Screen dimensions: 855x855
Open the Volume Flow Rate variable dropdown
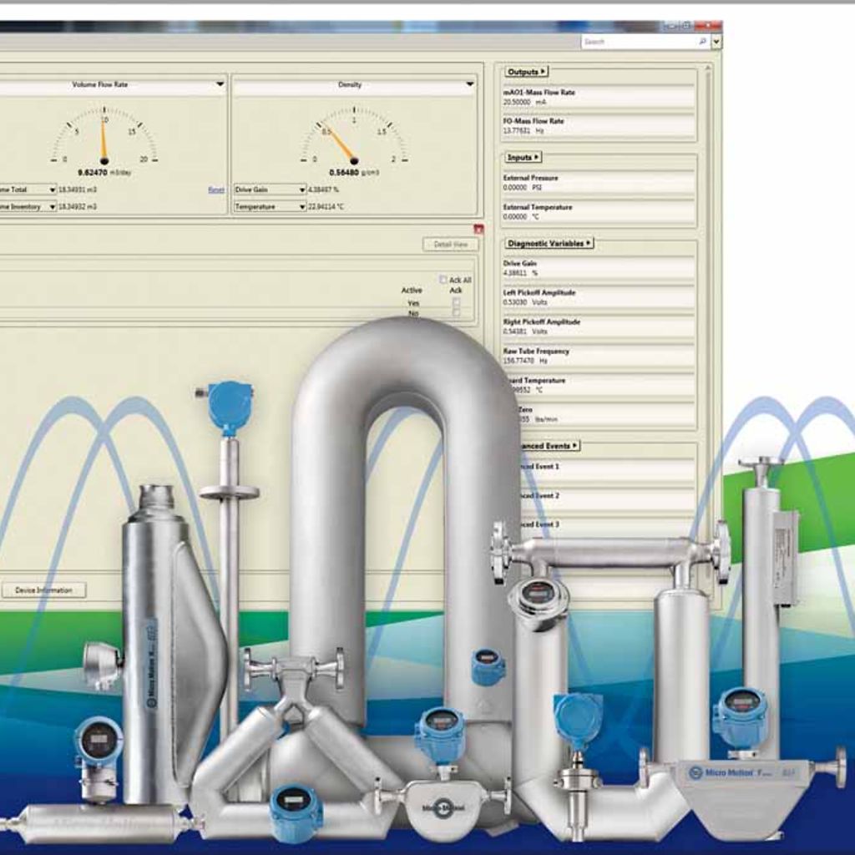(220, 84)
